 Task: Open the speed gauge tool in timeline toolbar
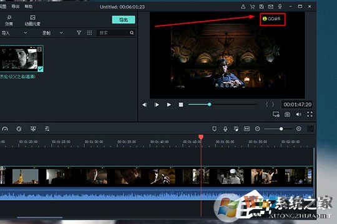coord(5,129)
